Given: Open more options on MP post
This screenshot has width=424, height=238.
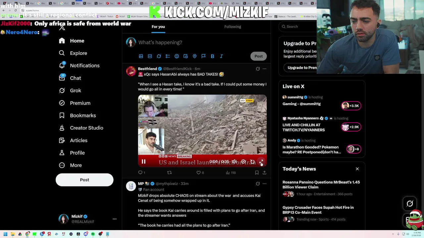Looking at the screenshot, I should [x=264, y=183].
